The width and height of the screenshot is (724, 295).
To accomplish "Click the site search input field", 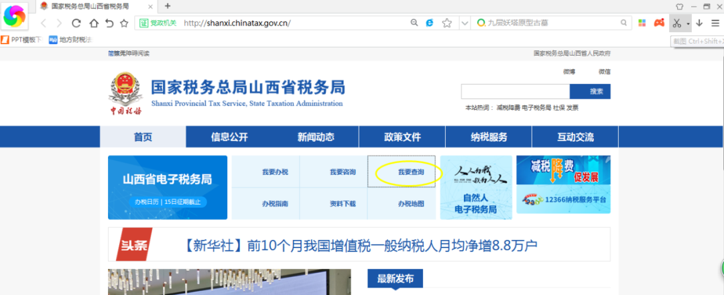I will 516,91.
